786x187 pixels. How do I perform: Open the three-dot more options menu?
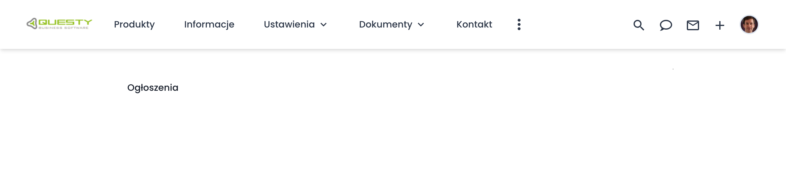(519, 24)
